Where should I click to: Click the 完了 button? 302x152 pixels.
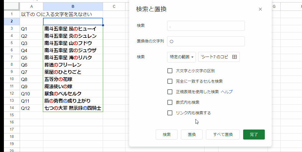tap(254, 135)
